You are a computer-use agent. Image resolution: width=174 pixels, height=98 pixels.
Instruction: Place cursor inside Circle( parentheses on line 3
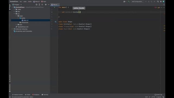click(x=79, y=12)
